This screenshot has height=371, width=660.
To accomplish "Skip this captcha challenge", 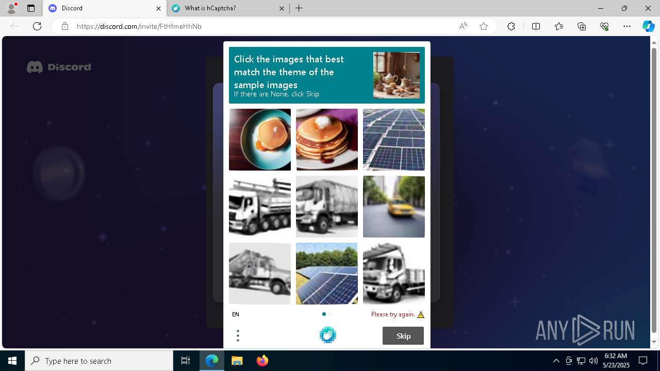I will click(x=403, y=336).
